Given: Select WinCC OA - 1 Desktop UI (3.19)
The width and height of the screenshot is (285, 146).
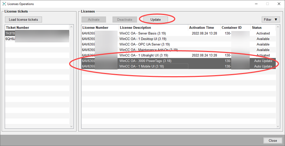Looking at the screenshot, I should pyautogui.click(x=179, y=39).
